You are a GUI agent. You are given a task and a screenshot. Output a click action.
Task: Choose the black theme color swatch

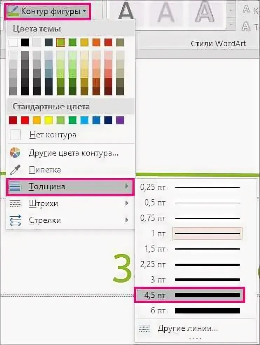[25, 42]
